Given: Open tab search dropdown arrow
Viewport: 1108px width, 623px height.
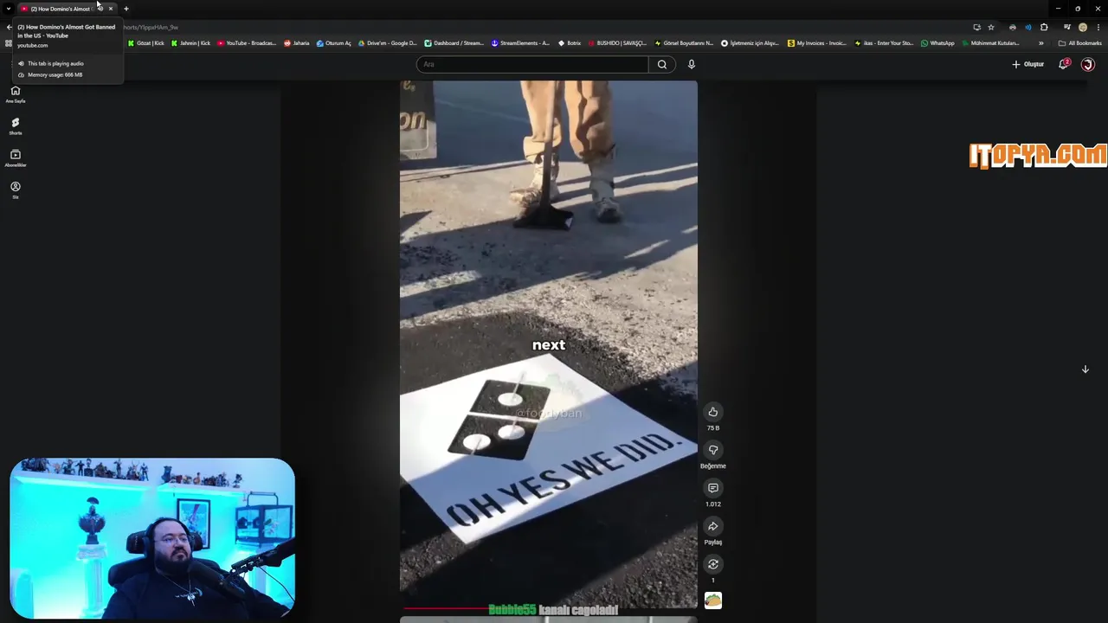Looking at the screenshot, I should 9,9.
